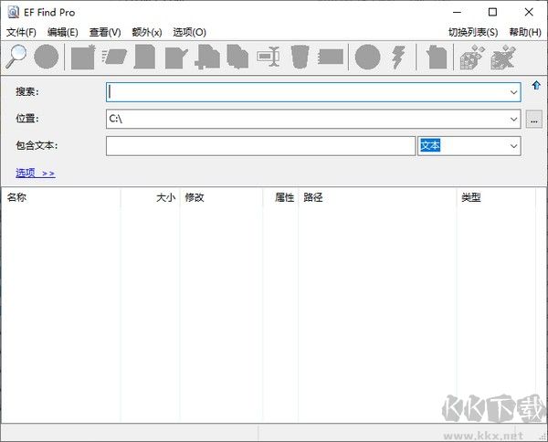
Task: Start search with the magnifying glass icon
Action: (x=16, y=57)
